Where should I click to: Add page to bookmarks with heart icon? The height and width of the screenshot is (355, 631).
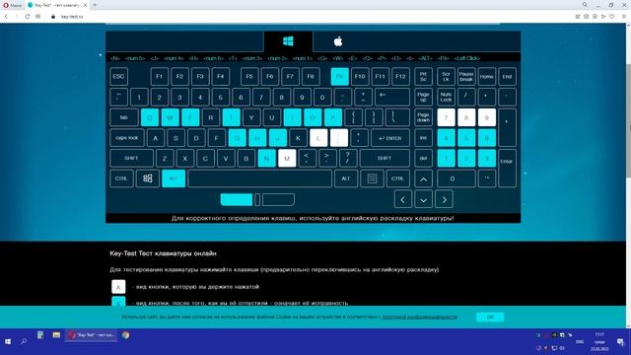coord(611,17)
